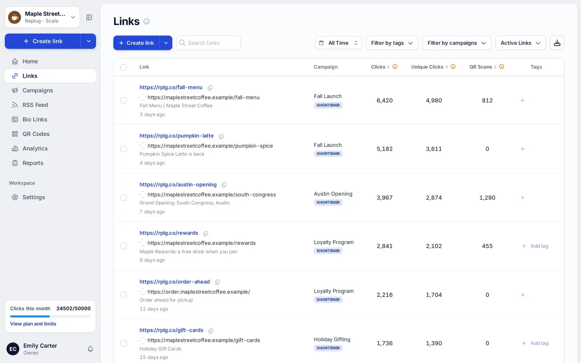Image resolution: width=581 pixels, height=363 pixels.
Task: Select all links with header checkbox
Action: 123,67
